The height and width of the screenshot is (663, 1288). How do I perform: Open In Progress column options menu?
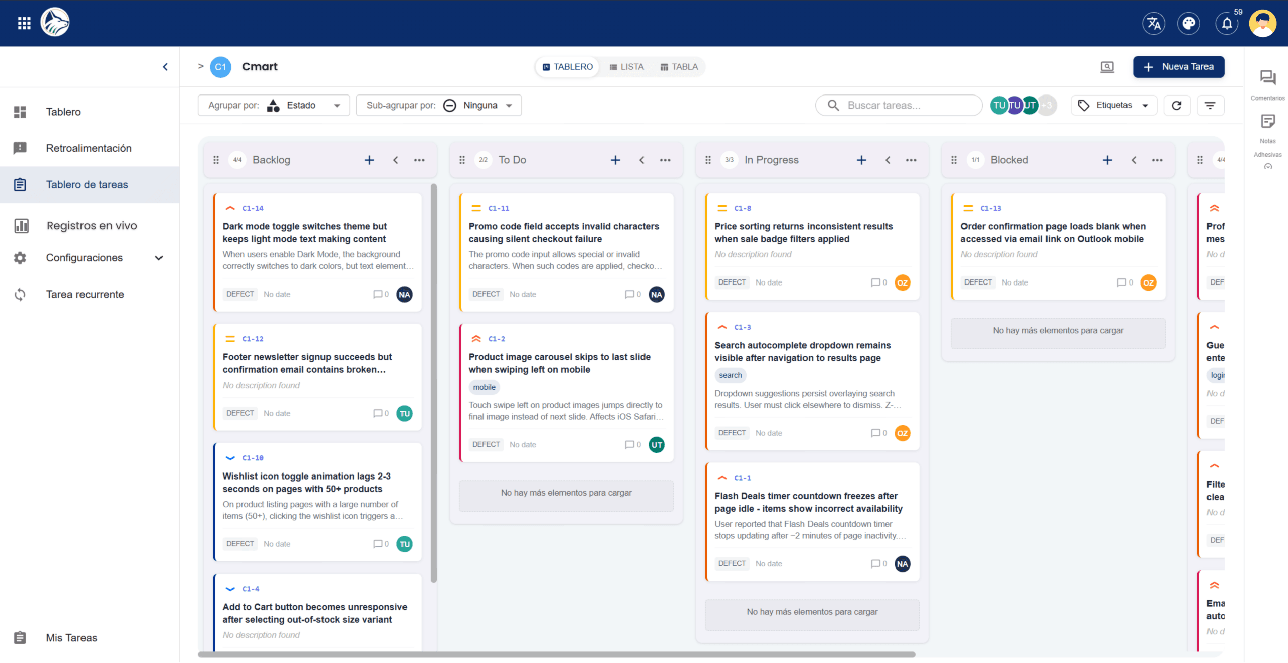pos(911,160)
